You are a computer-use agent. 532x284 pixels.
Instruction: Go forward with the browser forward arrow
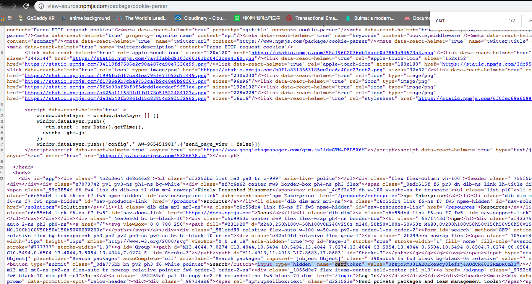pos(15,6)
